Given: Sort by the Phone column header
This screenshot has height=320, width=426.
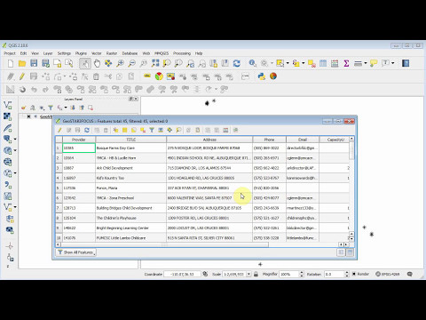Looking at the screenshot, I should point(269,140).
